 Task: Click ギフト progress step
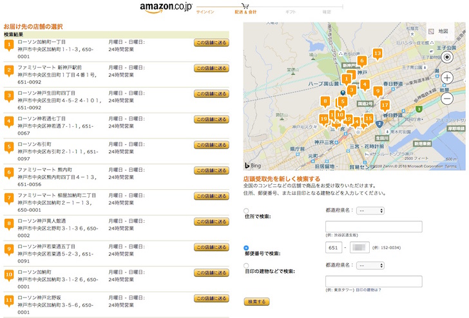point(291,12)
